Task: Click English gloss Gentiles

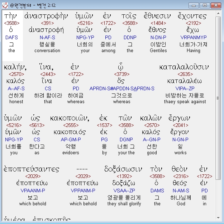Action: pyautogui.click(x=158, y=51)
